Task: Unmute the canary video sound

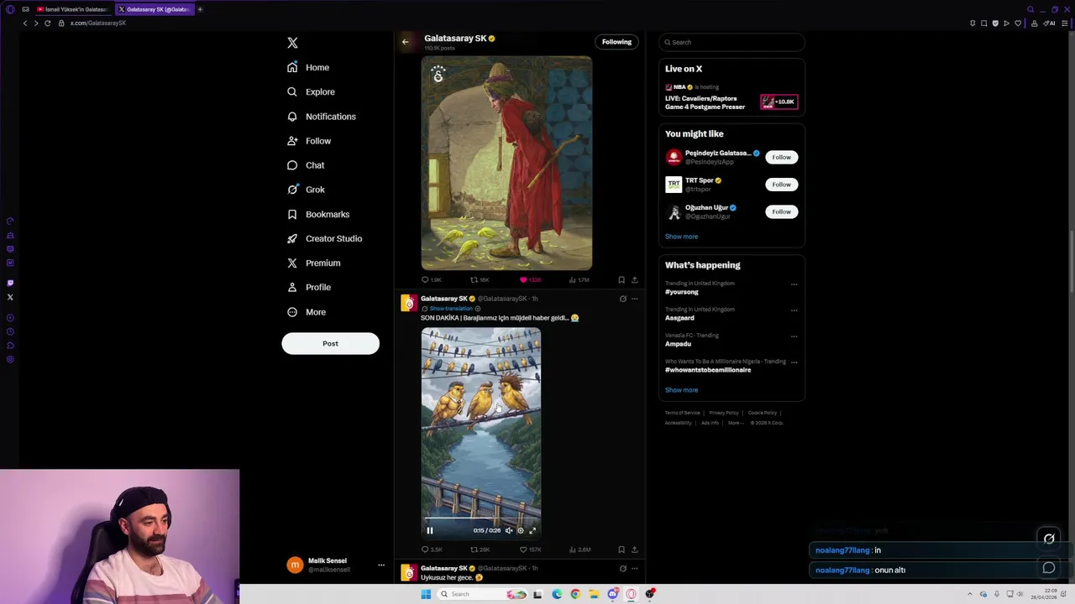Action: tap(508, 530)
